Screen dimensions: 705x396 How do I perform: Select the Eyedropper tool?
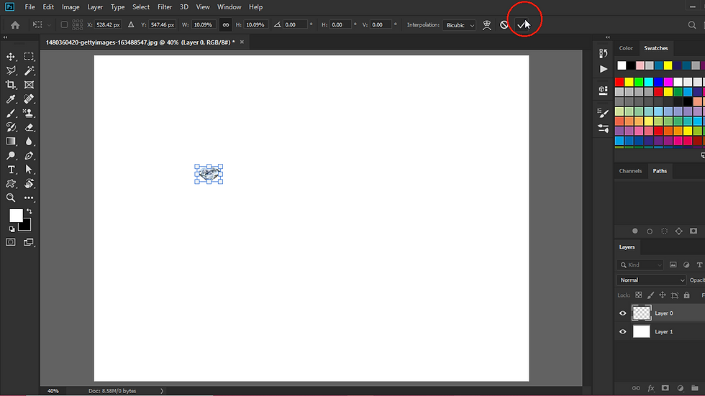click(x=11, y=98)
